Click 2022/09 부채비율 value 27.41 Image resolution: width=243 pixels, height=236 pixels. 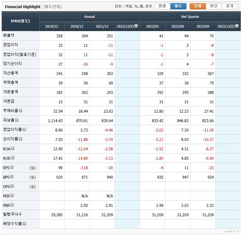click(209, 111)
